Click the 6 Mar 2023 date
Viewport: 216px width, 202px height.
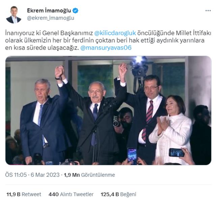click(x=45, y=175)
